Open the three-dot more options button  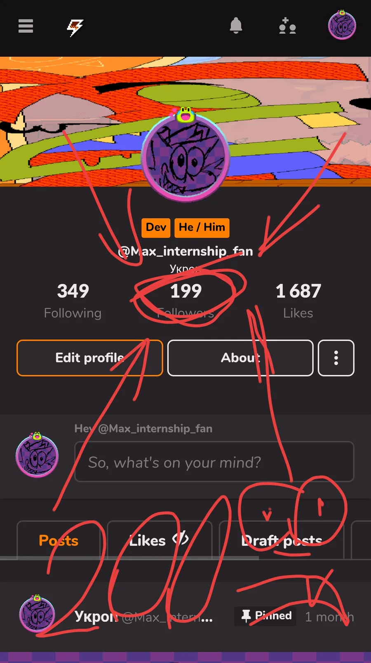click(x=336, y=358)
